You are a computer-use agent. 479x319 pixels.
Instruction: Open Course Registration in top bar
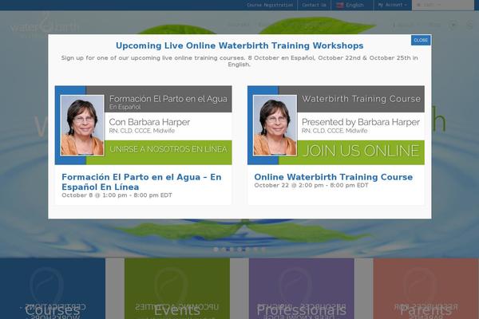coord(270,5)
